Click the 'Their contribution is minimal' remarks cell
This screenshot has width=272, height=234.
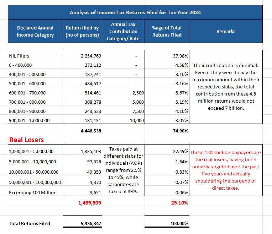226,87
